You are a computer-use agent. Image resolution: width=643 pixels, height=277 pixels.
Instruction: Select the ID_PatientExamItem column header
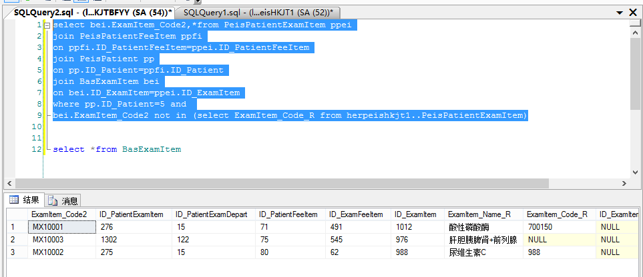[x=134, y=214]
